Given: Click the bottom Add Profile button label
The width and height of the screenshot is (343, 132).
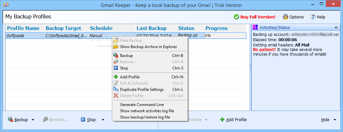Looking at the screenshot, I should click(x=236, y=119).
